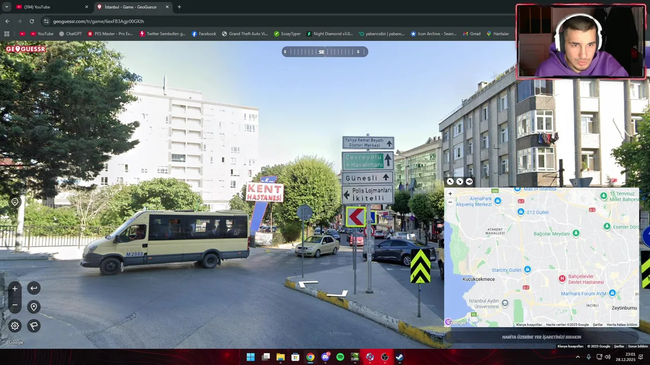Open GeoGuessr settings gear
Viewport: 650px width, 365px height.
point(15,326)
